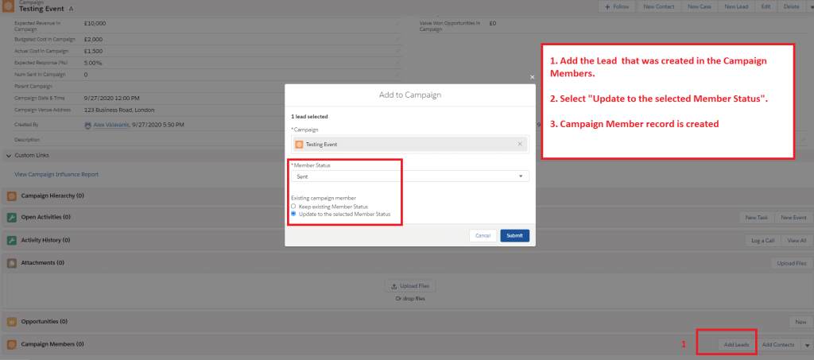This screenshot has width=814, height=360.
Task: Cancel the Add to Campaign dialog
Action: (x=483, y=235)
